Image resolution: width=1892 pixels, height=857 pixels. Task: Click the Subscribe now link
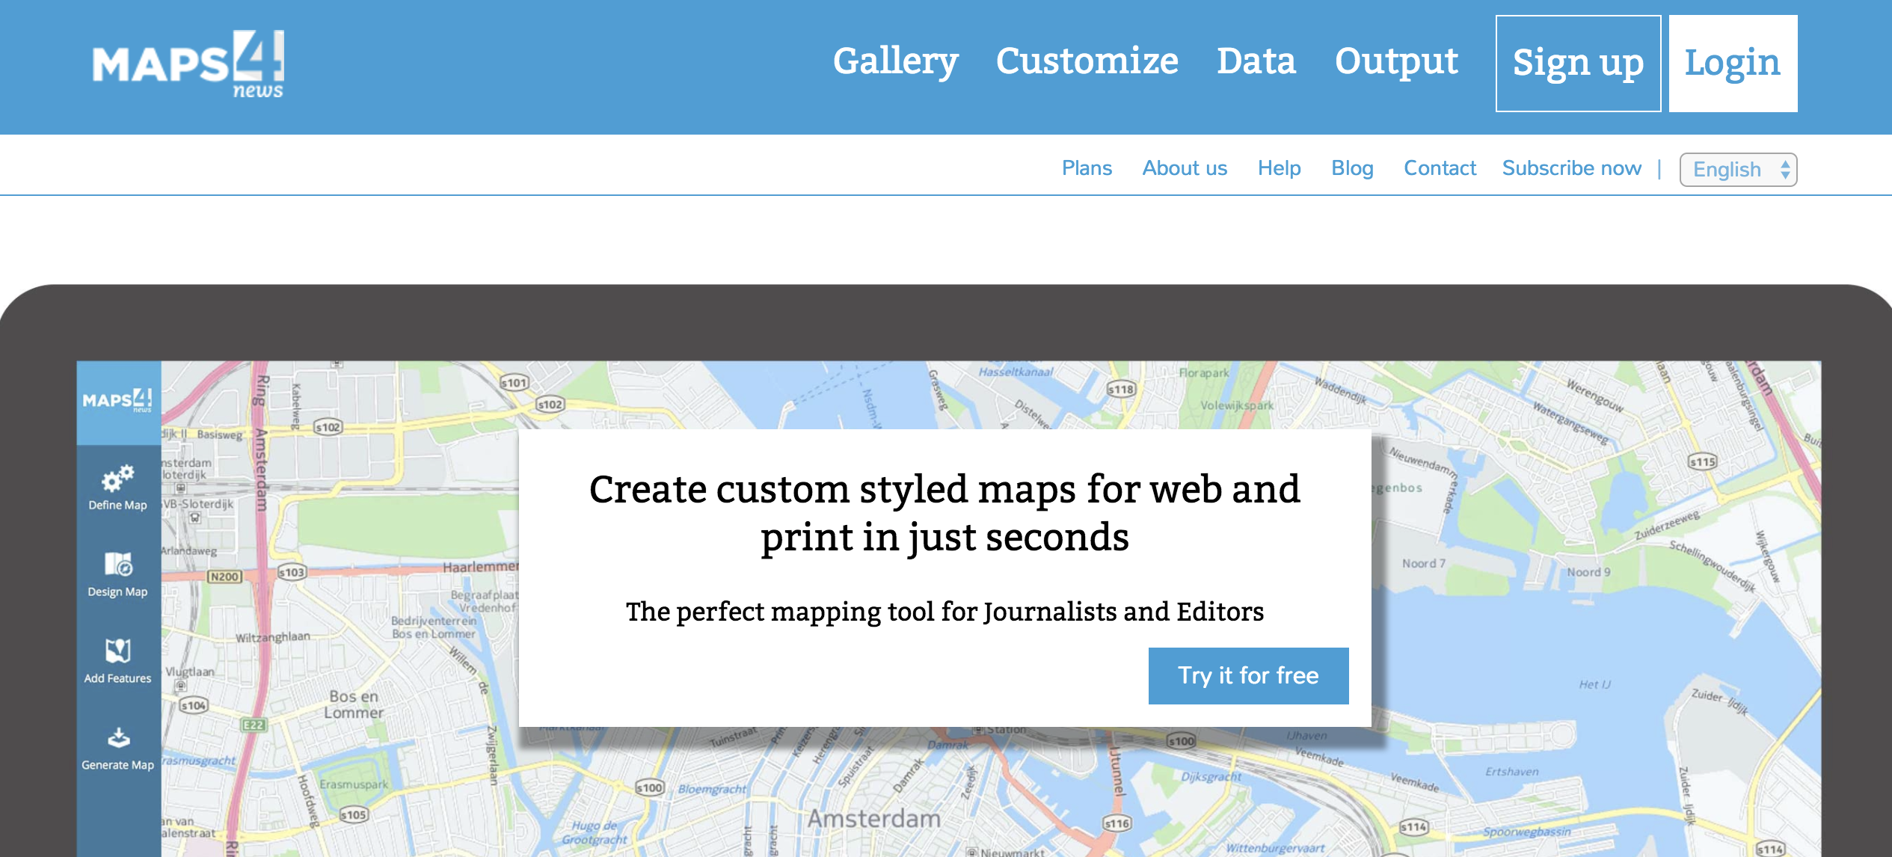[x=1571, y=168]
